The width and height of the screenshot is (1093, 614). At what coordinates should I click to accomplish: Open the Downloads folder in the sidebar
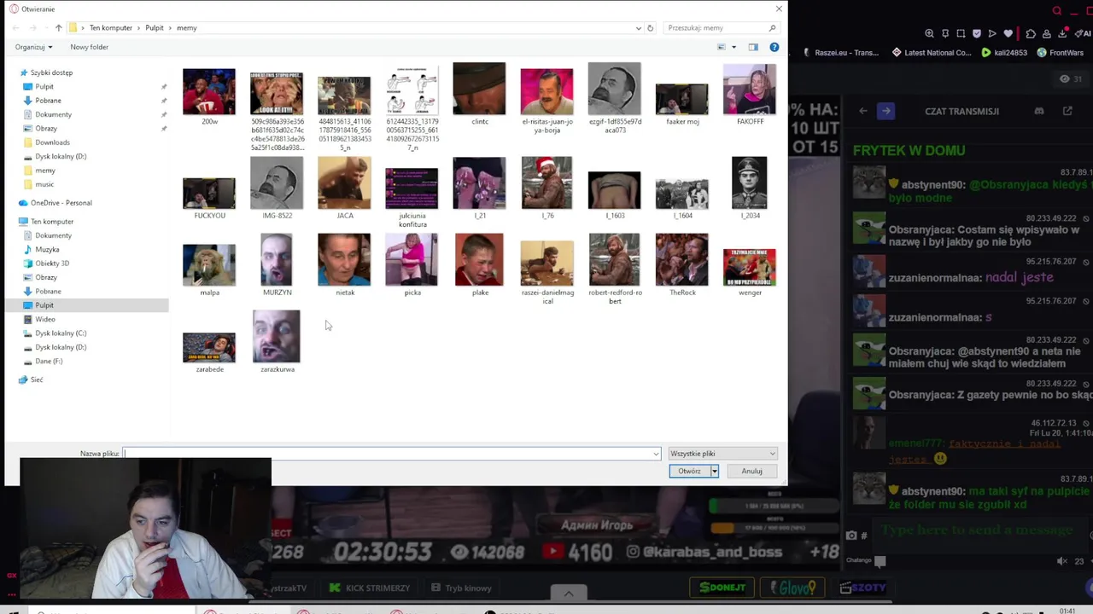click(x=52, y=142)
